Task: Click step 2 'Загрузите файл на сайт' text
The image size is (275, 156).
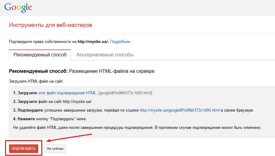Action: pyautogui.click(x=52, y=101)
